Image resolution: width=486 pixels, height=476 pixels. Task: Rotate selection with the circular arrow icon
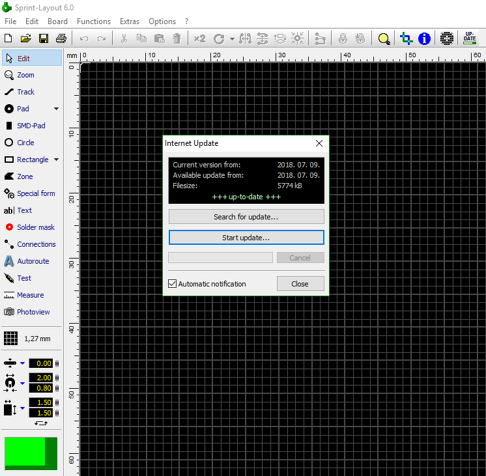coord(219,39)
